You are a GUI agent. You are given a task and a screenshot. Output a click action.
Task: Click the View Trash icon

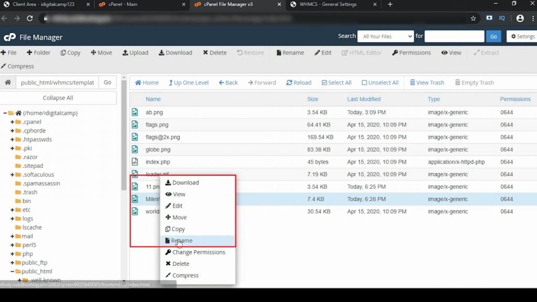[x=413, y=83]
